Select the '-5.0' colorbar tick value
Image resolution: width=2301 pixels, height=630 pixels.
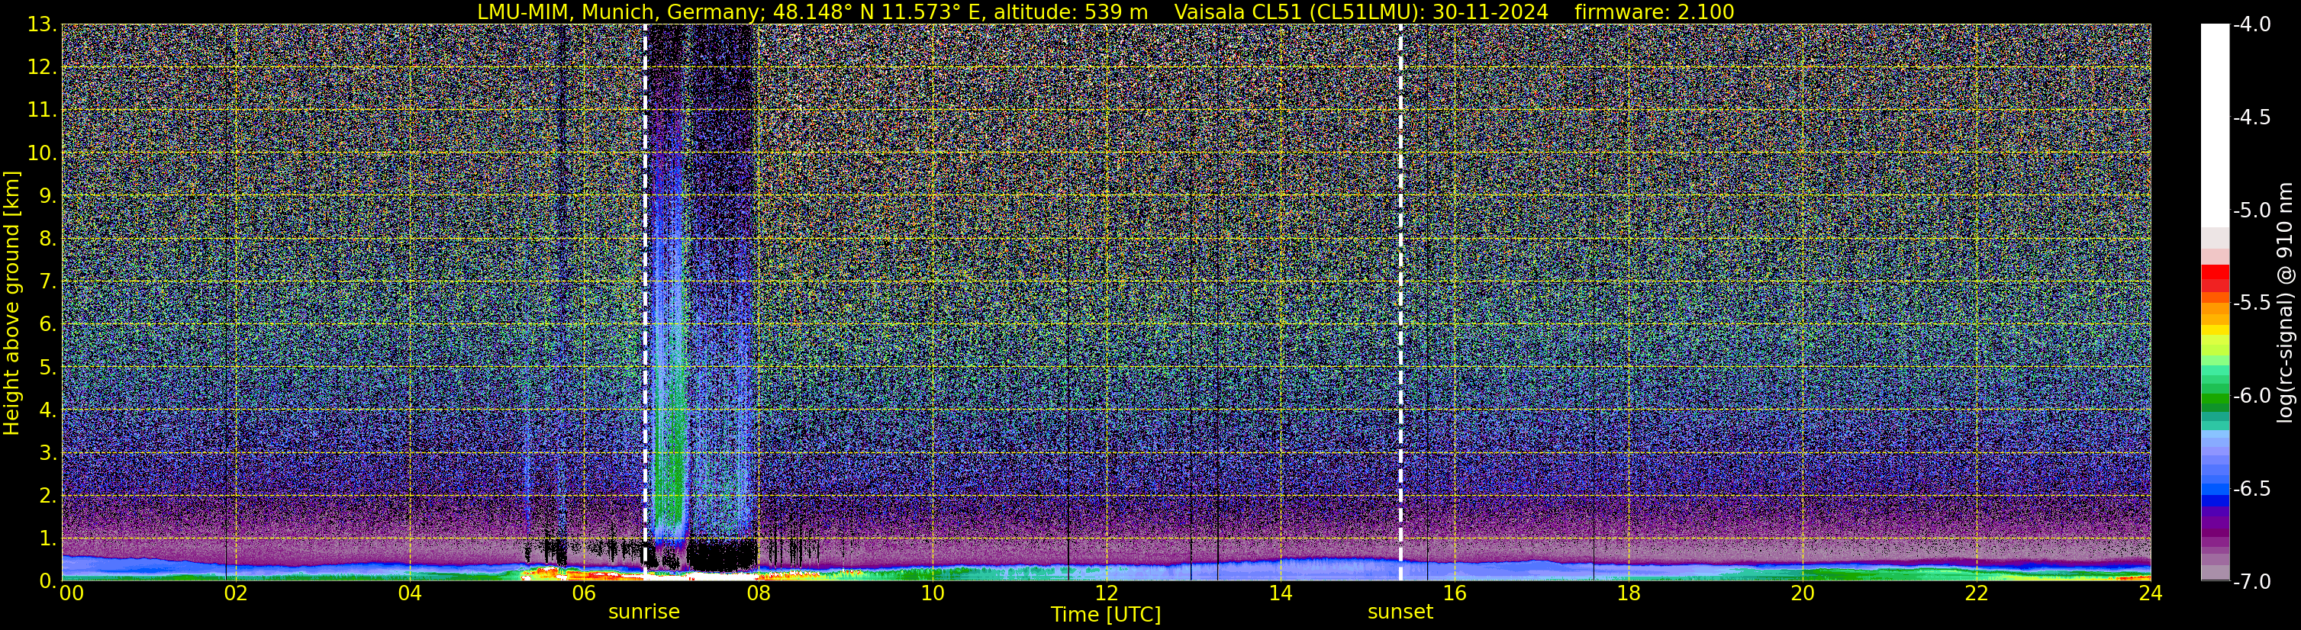click(x=2252, y=210)
